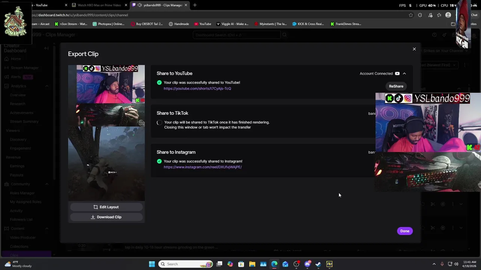481x270 pixels.
Task: Launch Copilot from the taskbar
Action: pos(230,264)
